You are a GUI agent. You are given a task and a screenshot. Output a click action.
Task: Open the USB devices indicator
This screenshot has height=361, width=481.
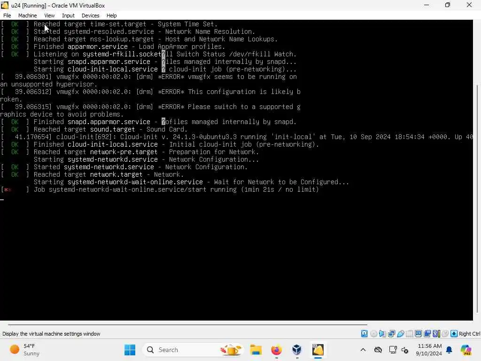click(400, 334)
